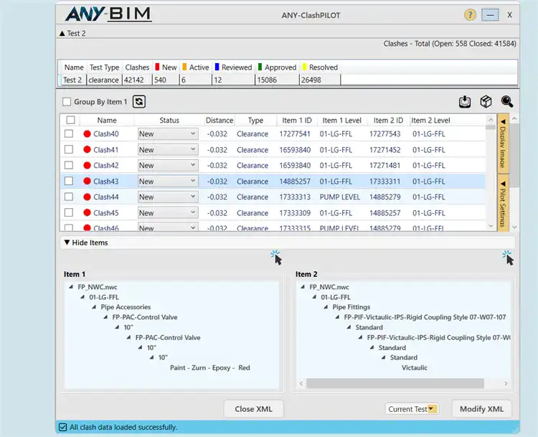Sort by the Item 2 Level column header

coord(430,121)
